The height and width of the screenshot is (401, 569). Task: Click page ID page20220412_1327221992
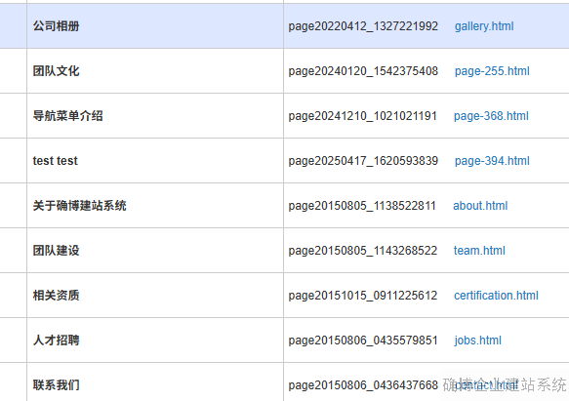point(363,26)
